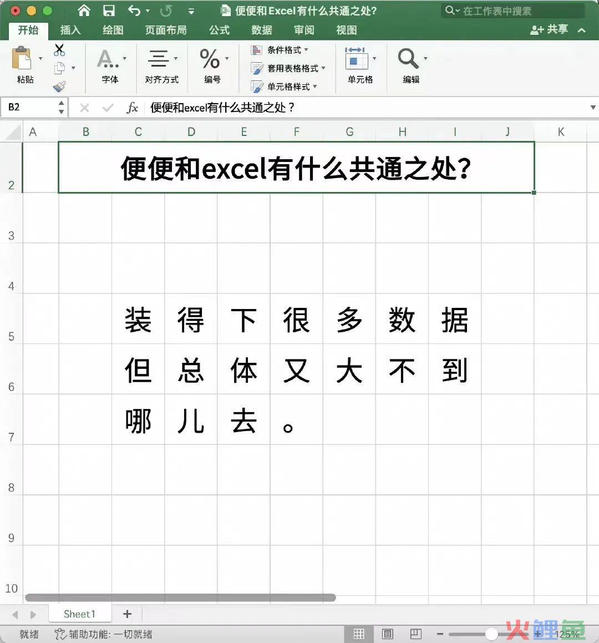
Task: Confirm entry with the checkmark icon
Action: (x=108, y=108)
